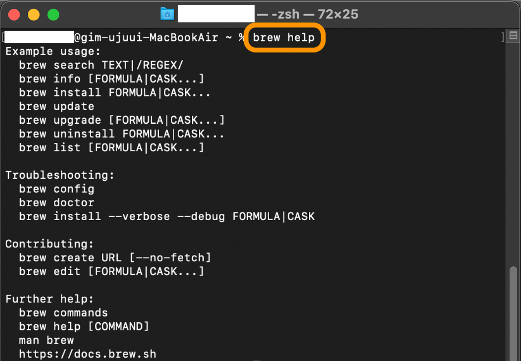This screenshot has width=521, height=361.
Task: Click the 'brew help [COMMAND]' line
Action: point(84,326)
